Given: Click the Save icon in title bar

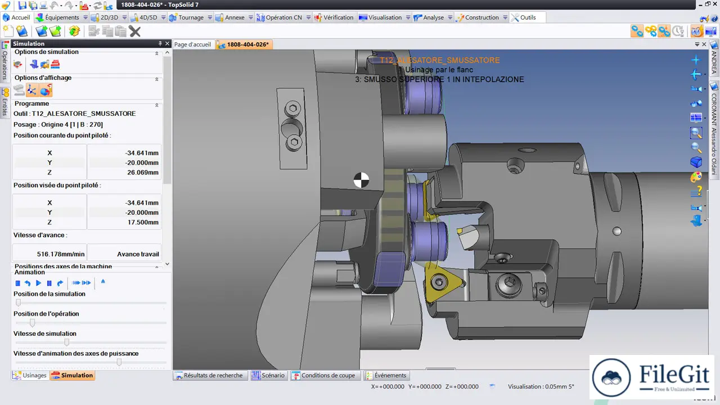Looking at the screenshot, I should pos(22,5).
